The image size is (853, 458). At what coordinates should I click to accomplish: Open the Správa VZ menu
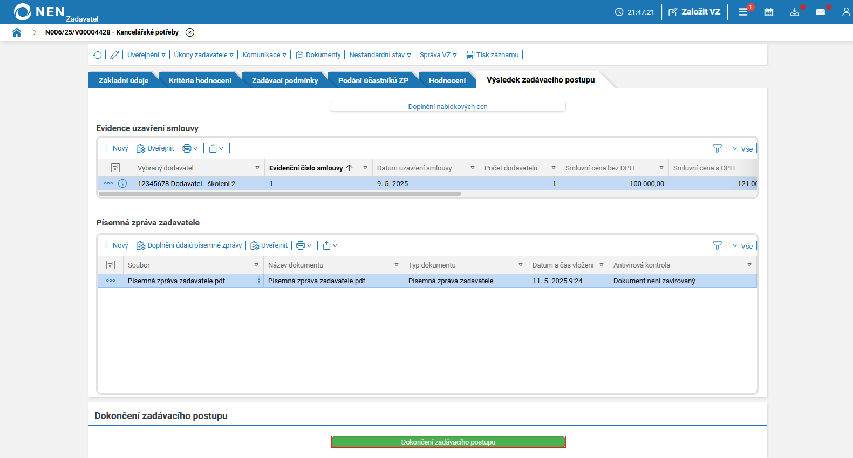coord(438,55)
